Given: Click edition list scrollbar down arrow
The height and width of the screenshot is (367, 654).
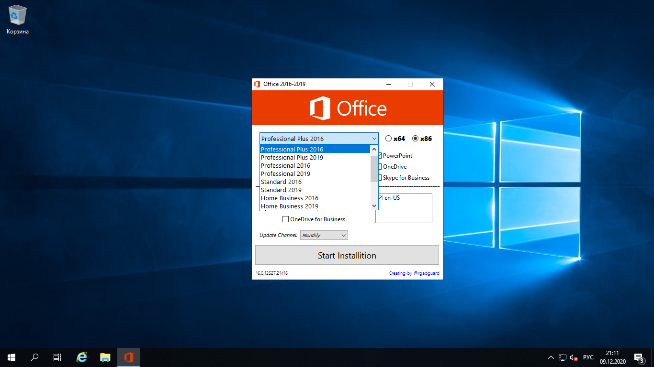Looking at the screenshot, I should tap(374, 205).
